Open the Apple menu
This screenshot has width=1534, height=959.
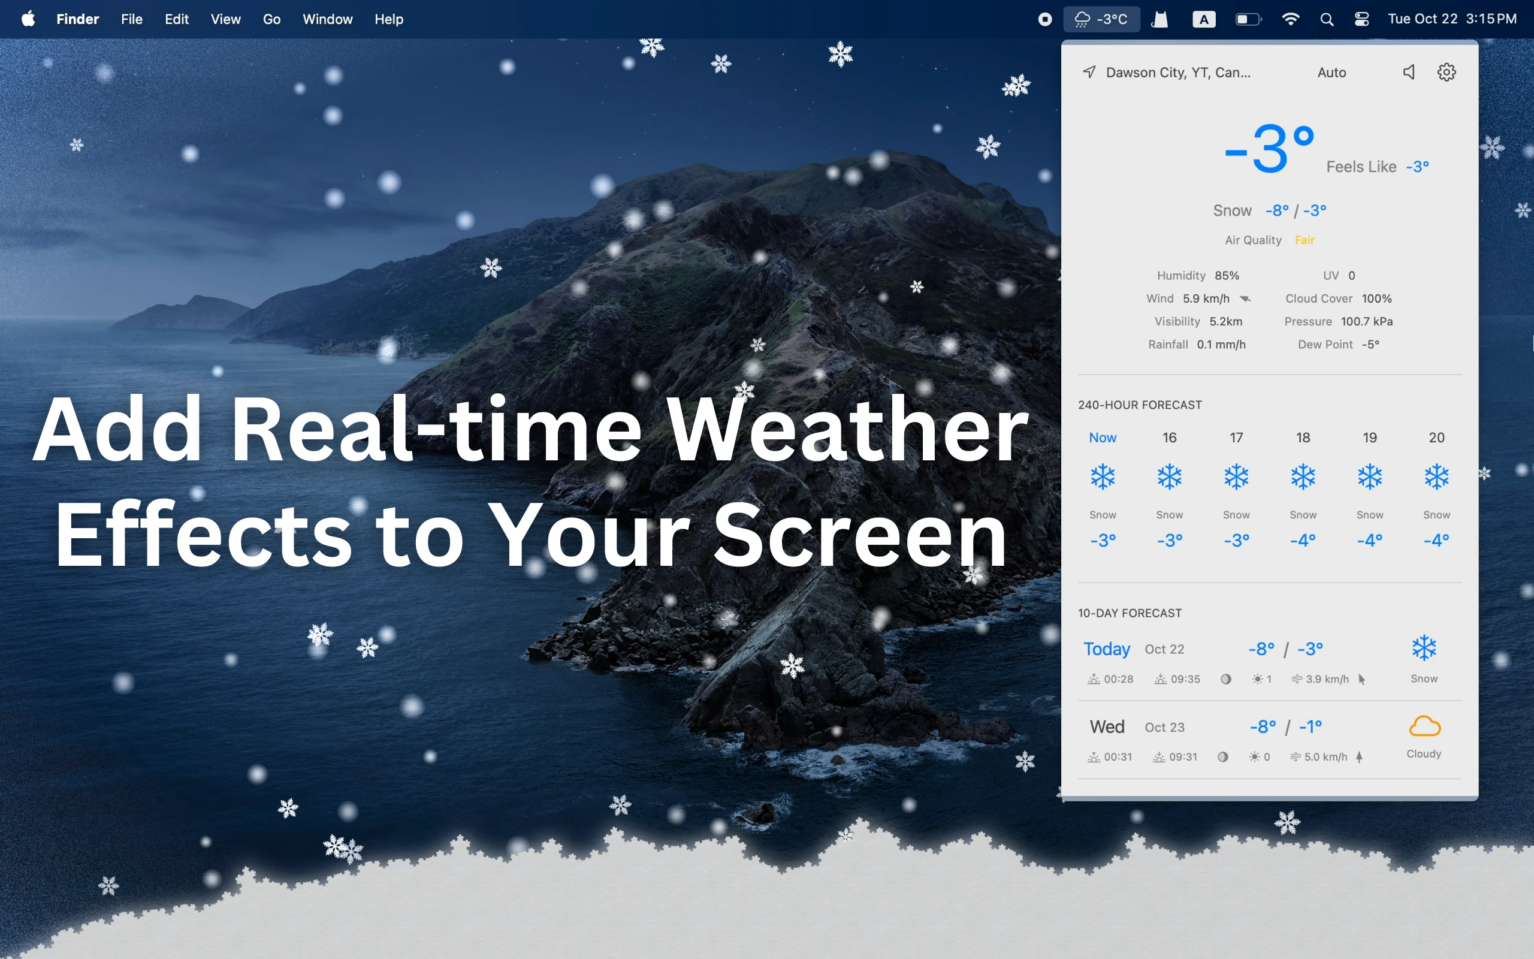pyautogui.click(x=28, y=19)
